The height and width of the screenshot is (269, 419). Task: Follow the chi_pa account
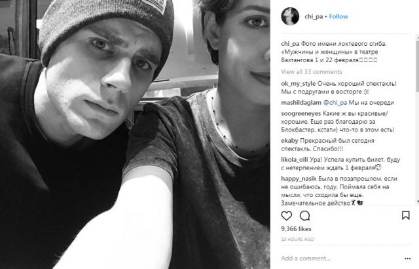338,16
